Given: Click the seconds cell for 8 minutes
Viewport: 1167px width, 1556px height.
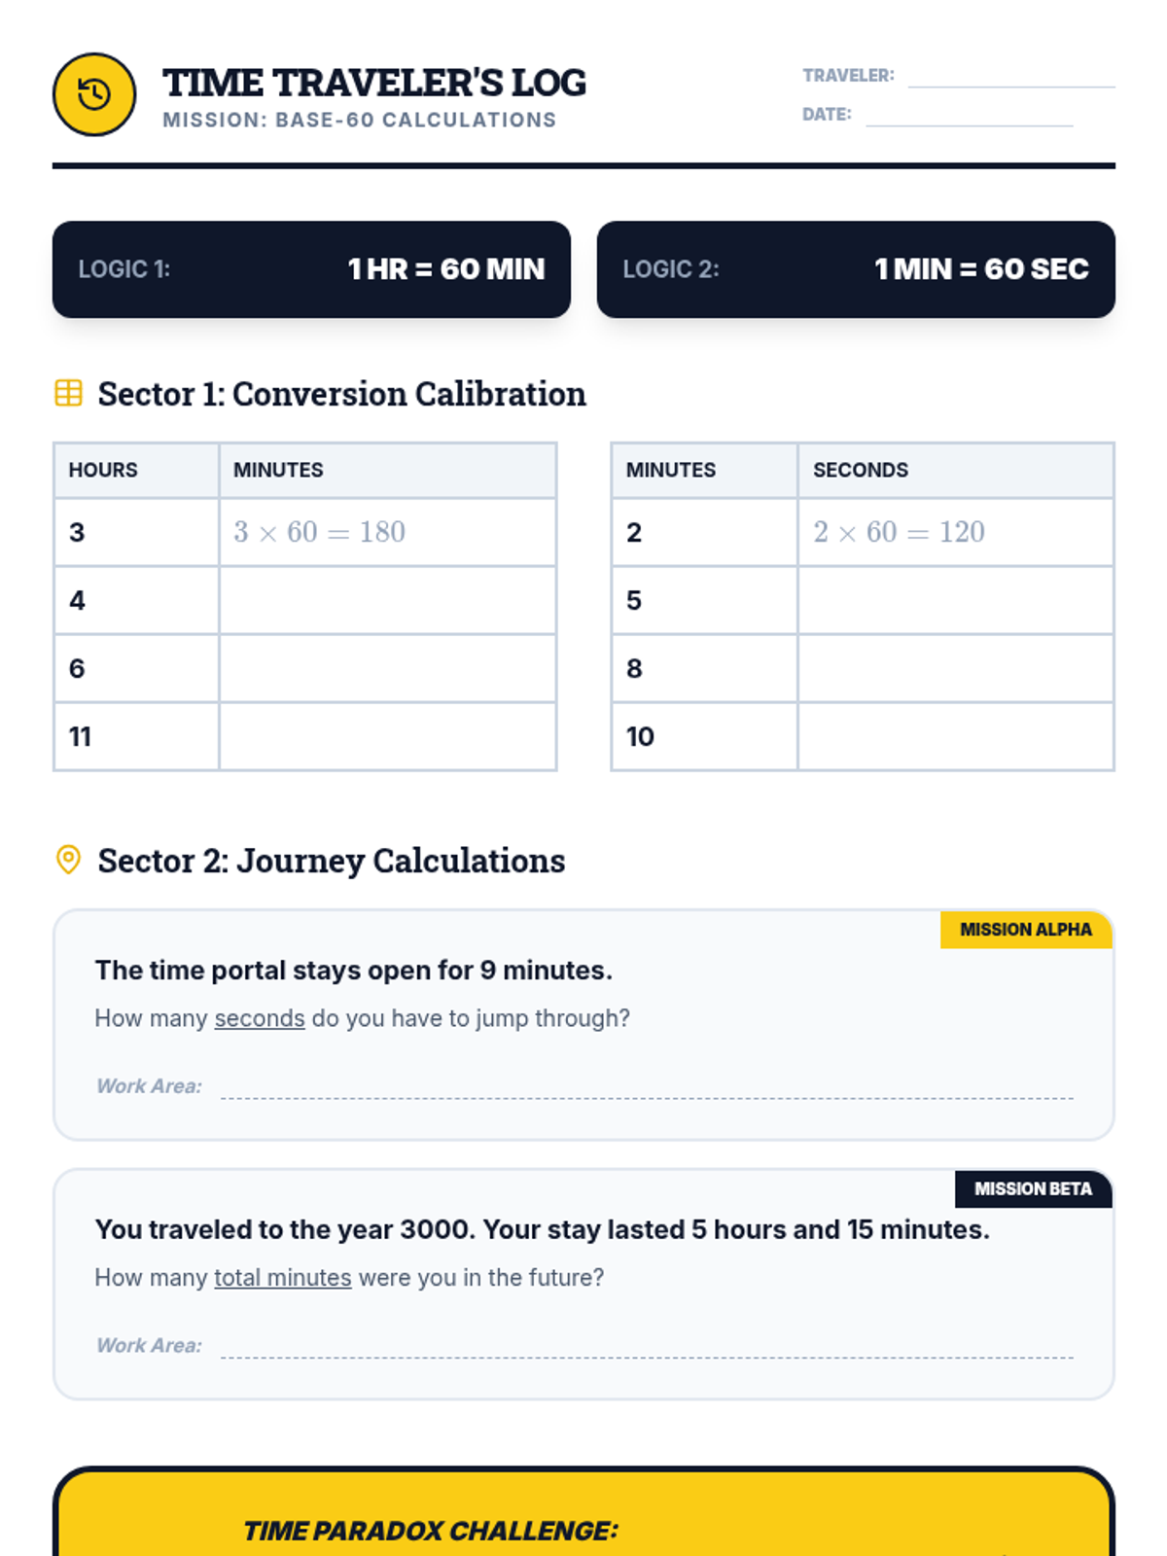Looking at the screenshot, I should click(955, 668).
